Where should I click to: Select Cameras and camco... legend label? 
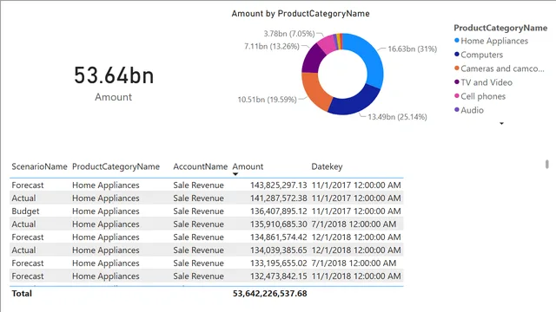[502, 68]
